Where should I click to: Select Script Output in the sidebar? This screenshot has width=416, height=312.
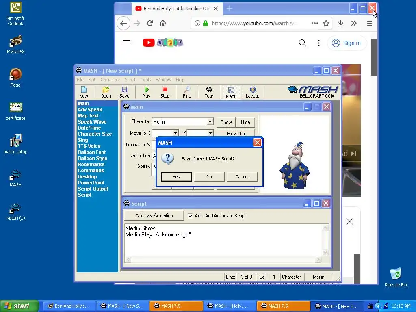(93, 189)
